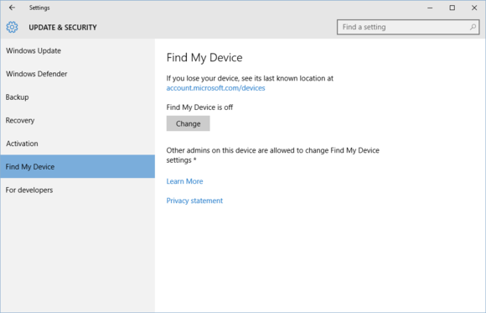Click the Find My Device page heading
The width and height of the screenshot is (486, 313).
coord(204,58)
